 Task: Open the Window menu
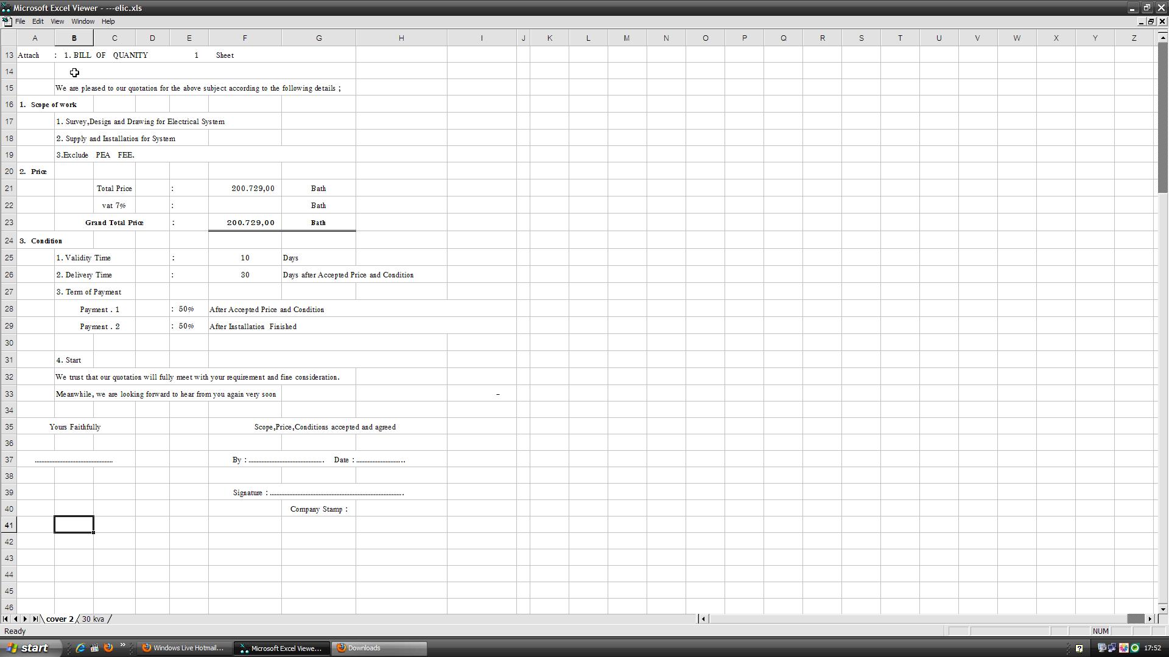83,21
